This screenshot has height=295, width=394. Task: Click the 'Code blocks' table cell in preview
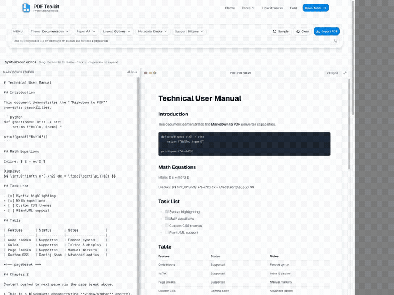(166, 264)
